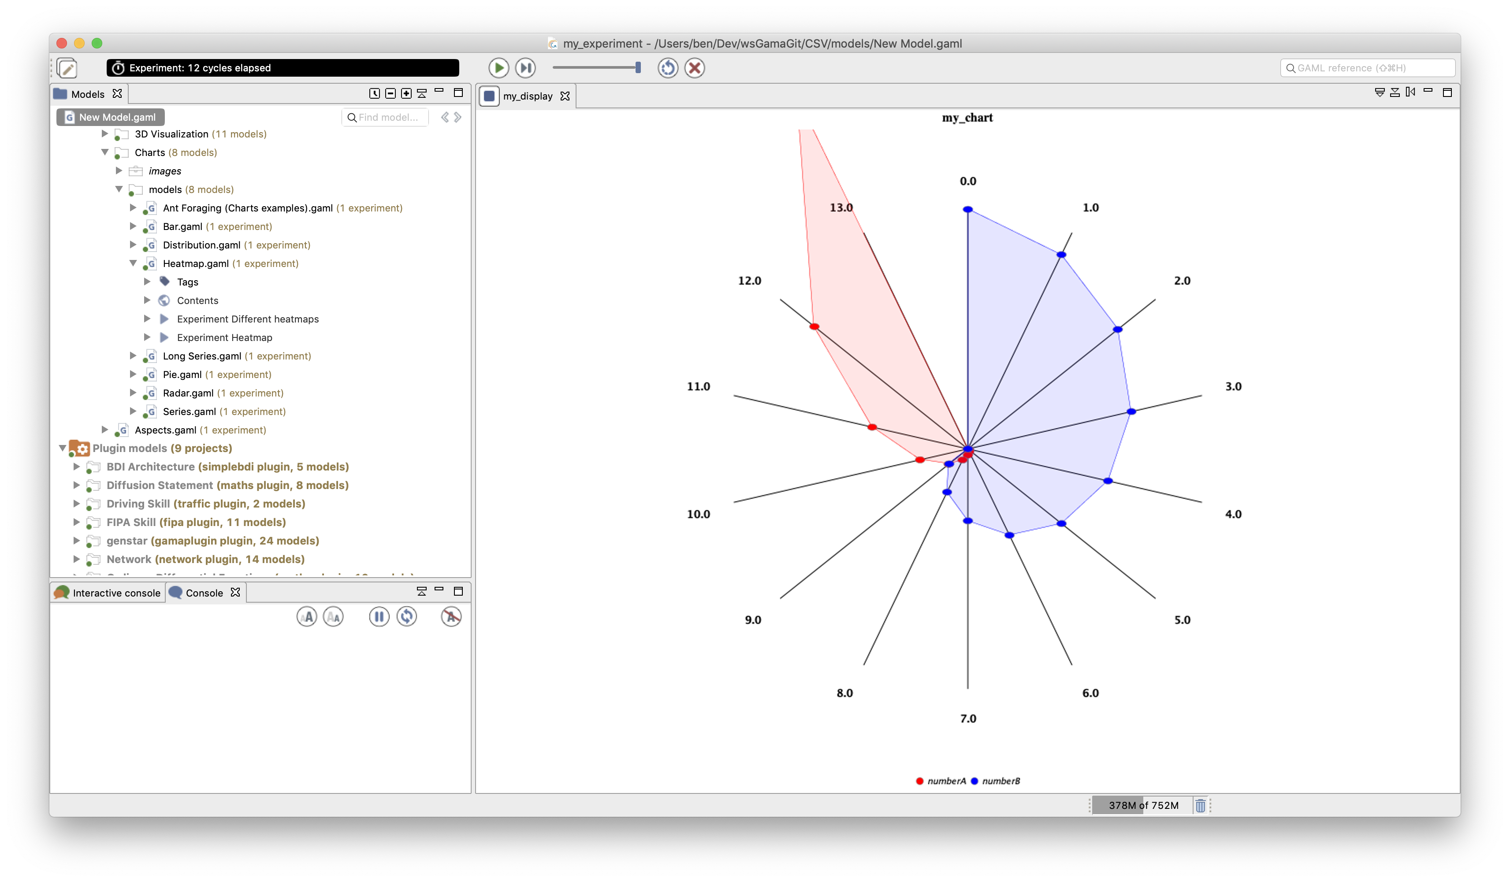Click the New Model.gaml breadcrumb button

(x=111, y=117)
